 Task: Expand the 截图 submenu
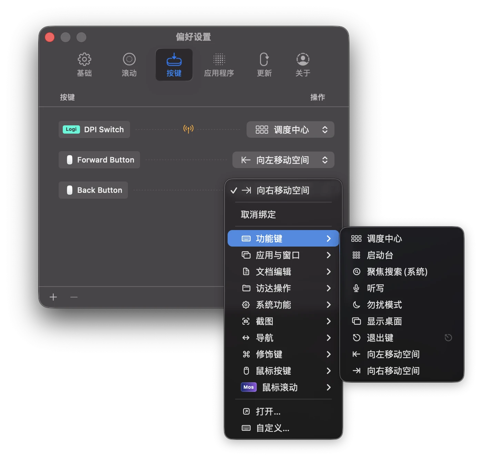[283, 321]
